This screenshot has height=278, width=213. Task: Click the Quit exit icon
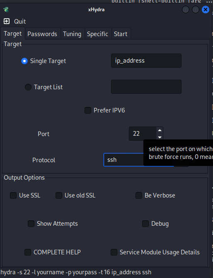6,21
